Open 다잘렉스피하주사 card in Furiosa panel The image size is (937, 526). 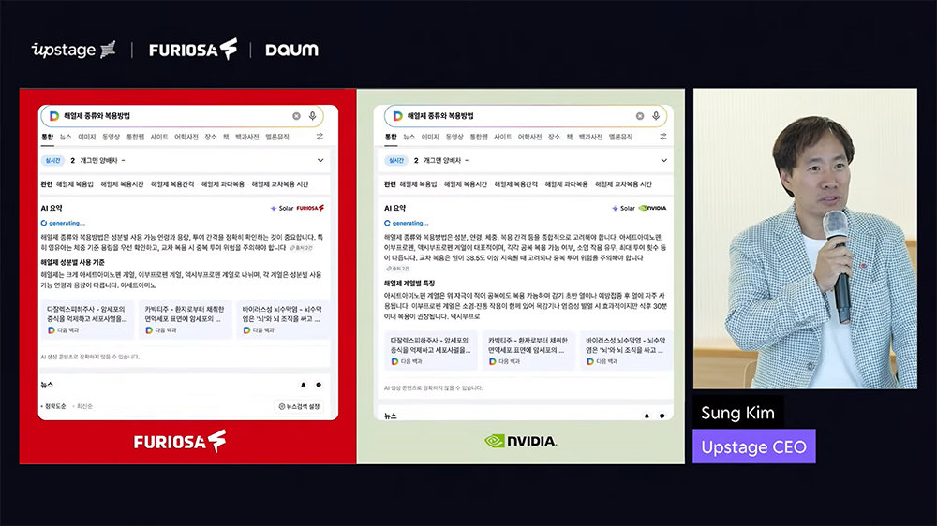(86, 319)
